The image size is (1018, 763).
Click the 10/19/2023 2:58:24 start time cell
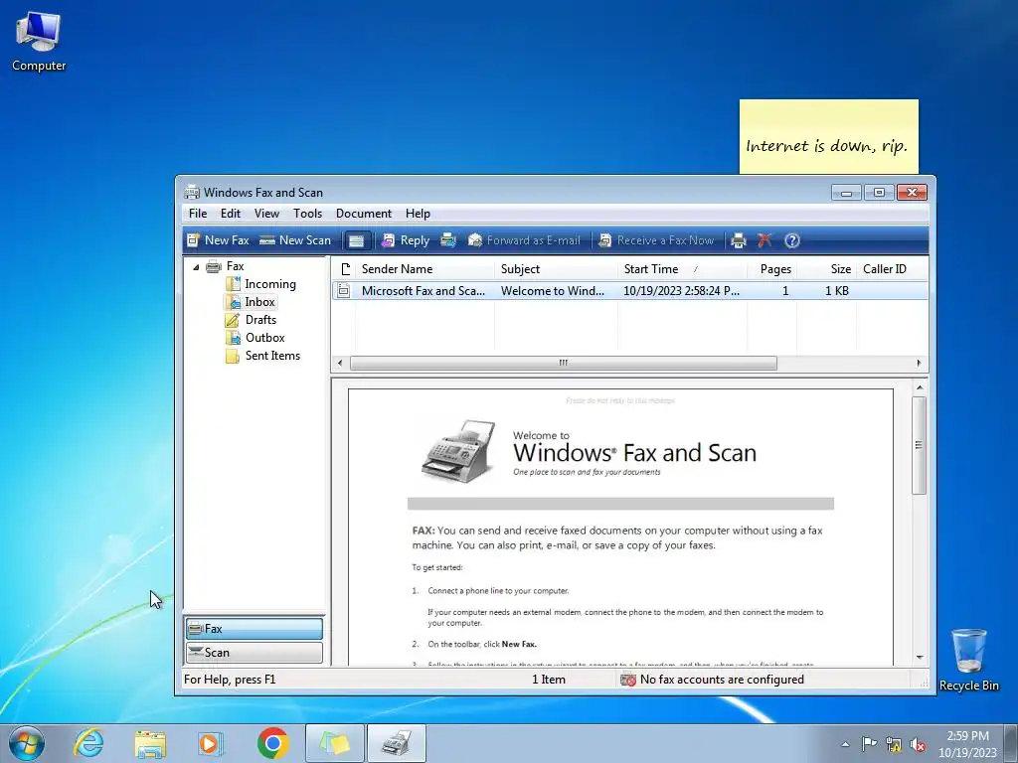pos(681,291)
